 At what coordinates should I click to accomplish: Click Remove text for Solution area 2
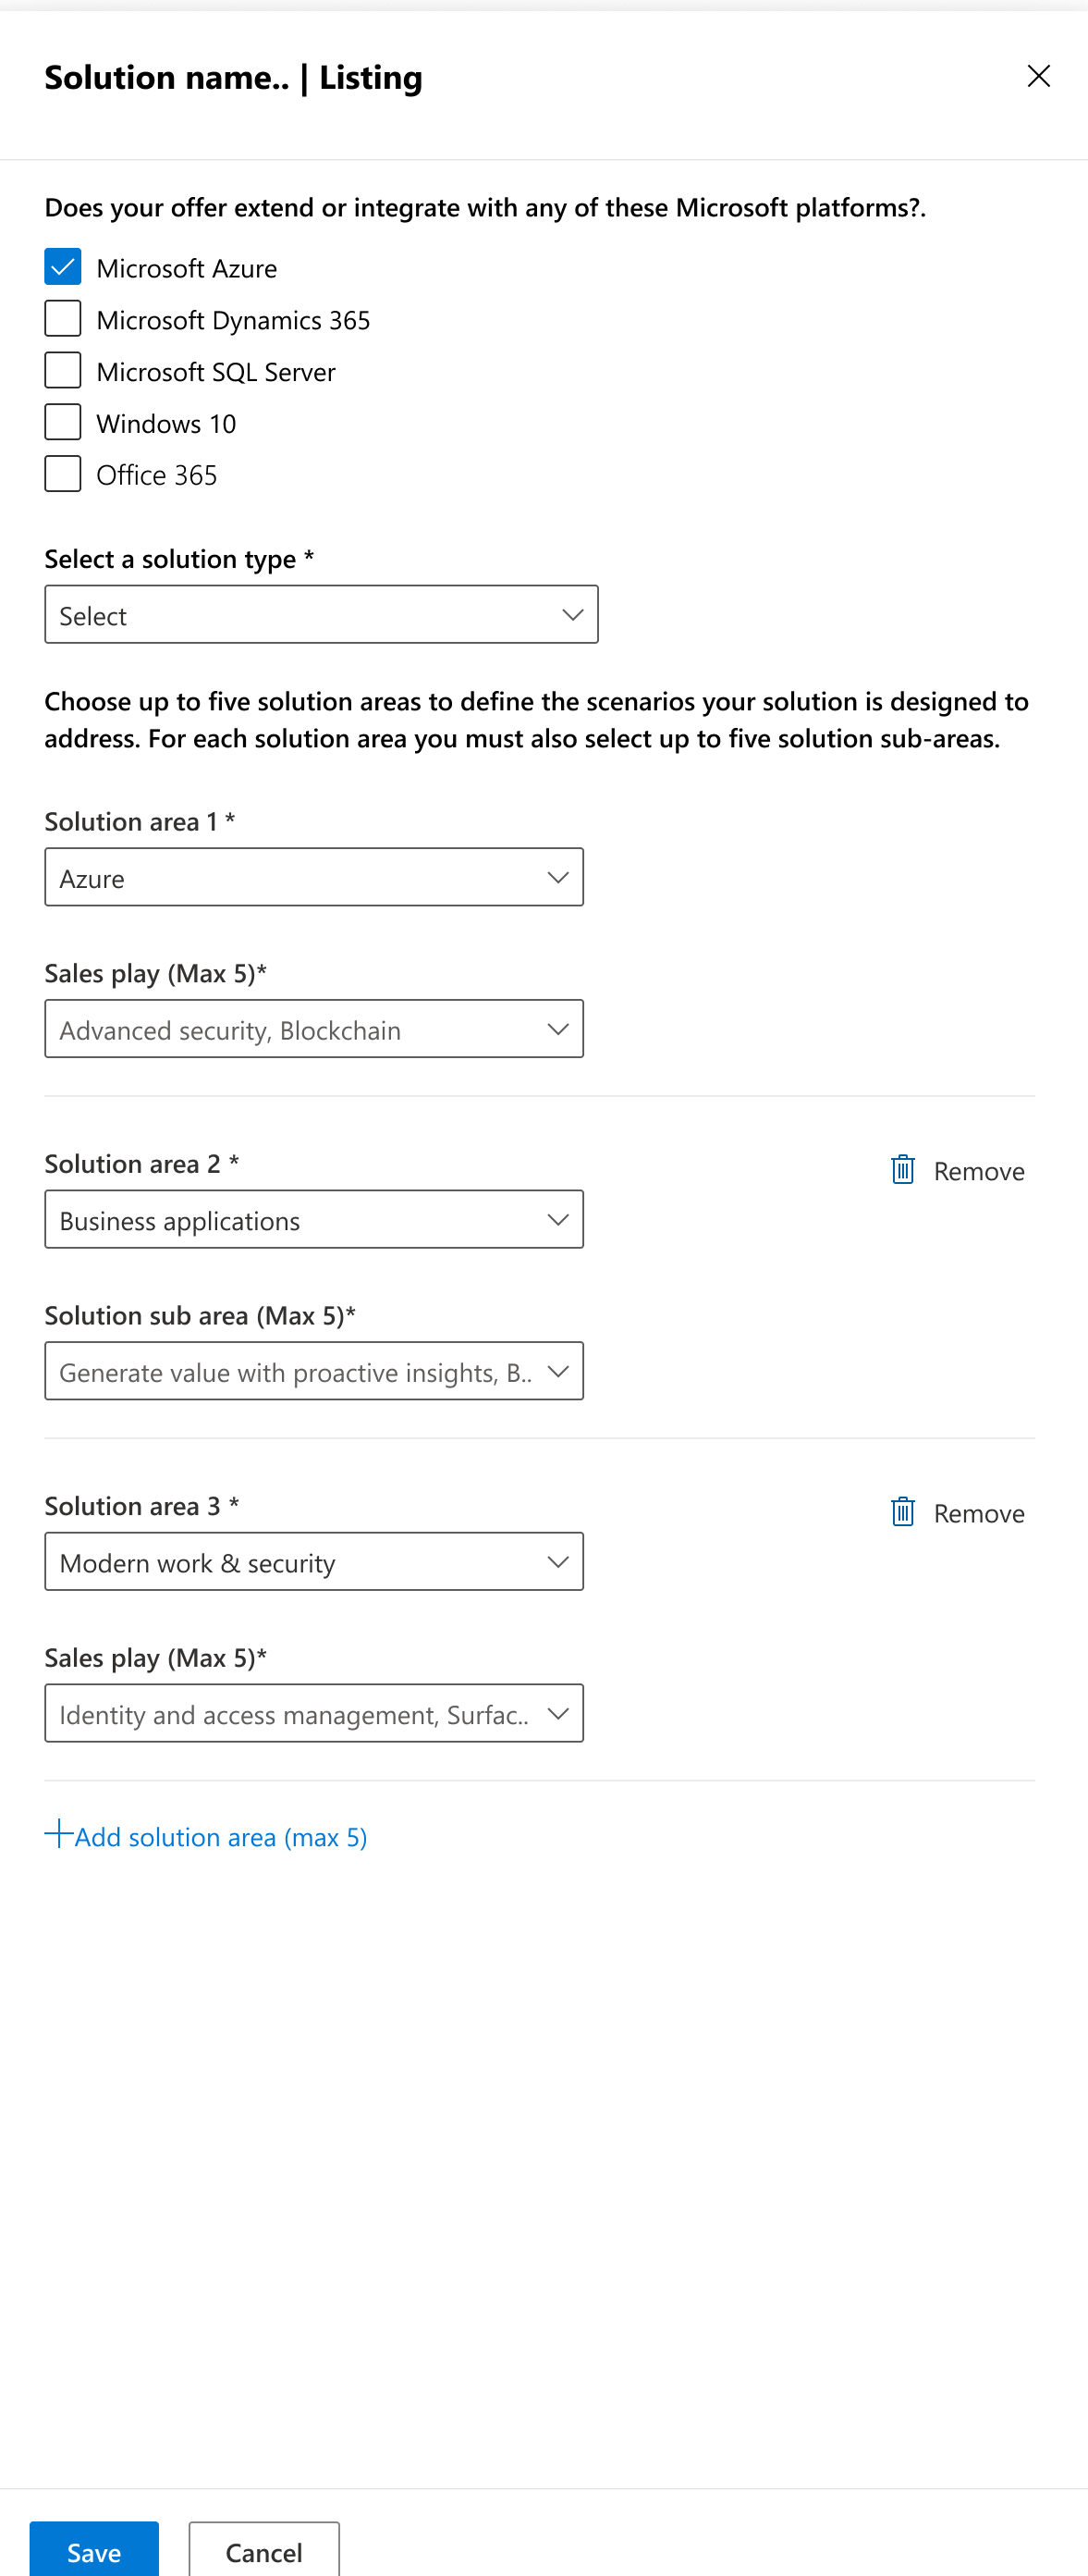[x=978, y=1171]
